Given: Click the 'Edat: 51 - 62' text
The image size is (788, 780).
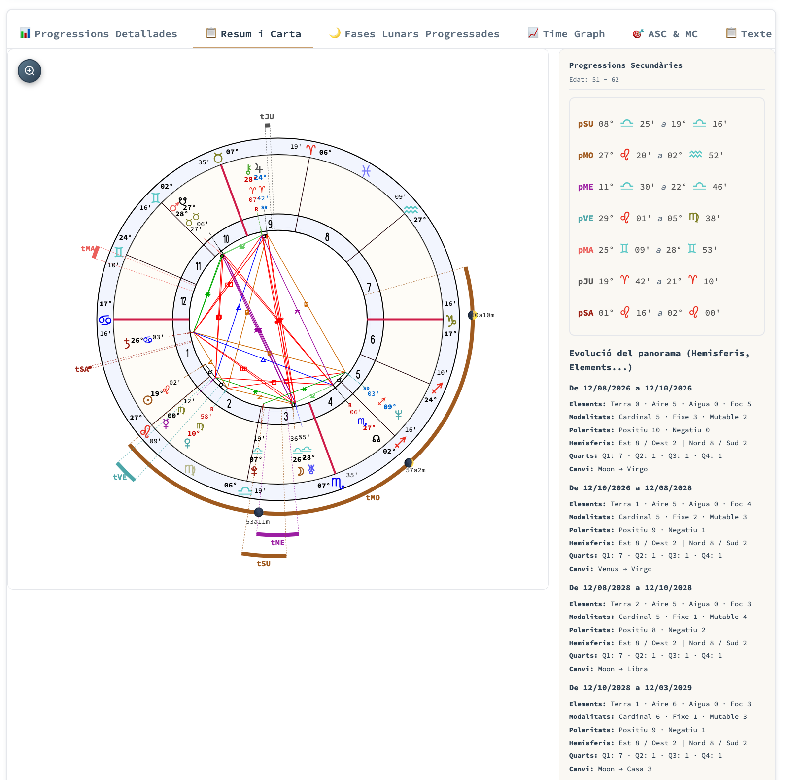Looking at the screenshot, I should click(x=594, y=80).
